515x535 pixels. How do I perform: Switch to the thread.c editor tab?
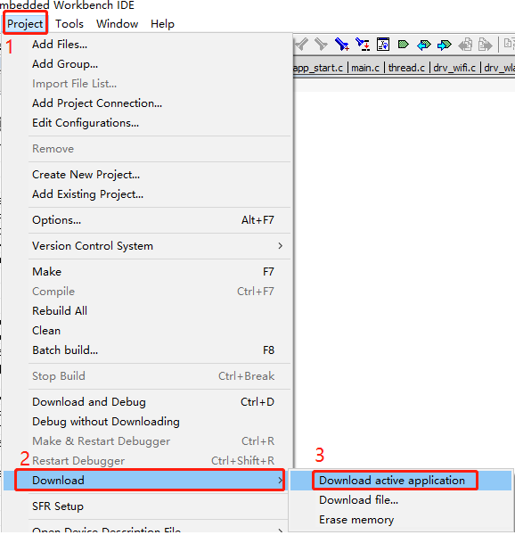pos(406,68)
